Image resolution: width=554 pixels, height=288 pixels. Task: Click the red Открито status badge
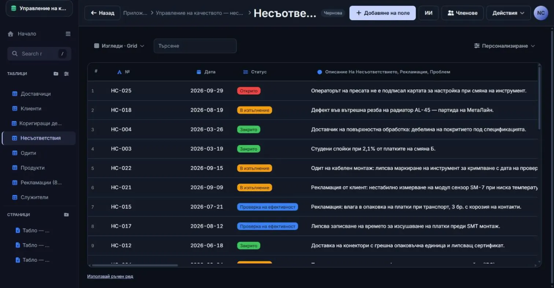tap(249, 91)
